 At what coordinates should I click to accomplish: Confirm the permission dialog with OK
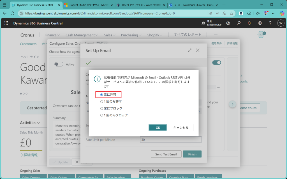pos(158,128)
